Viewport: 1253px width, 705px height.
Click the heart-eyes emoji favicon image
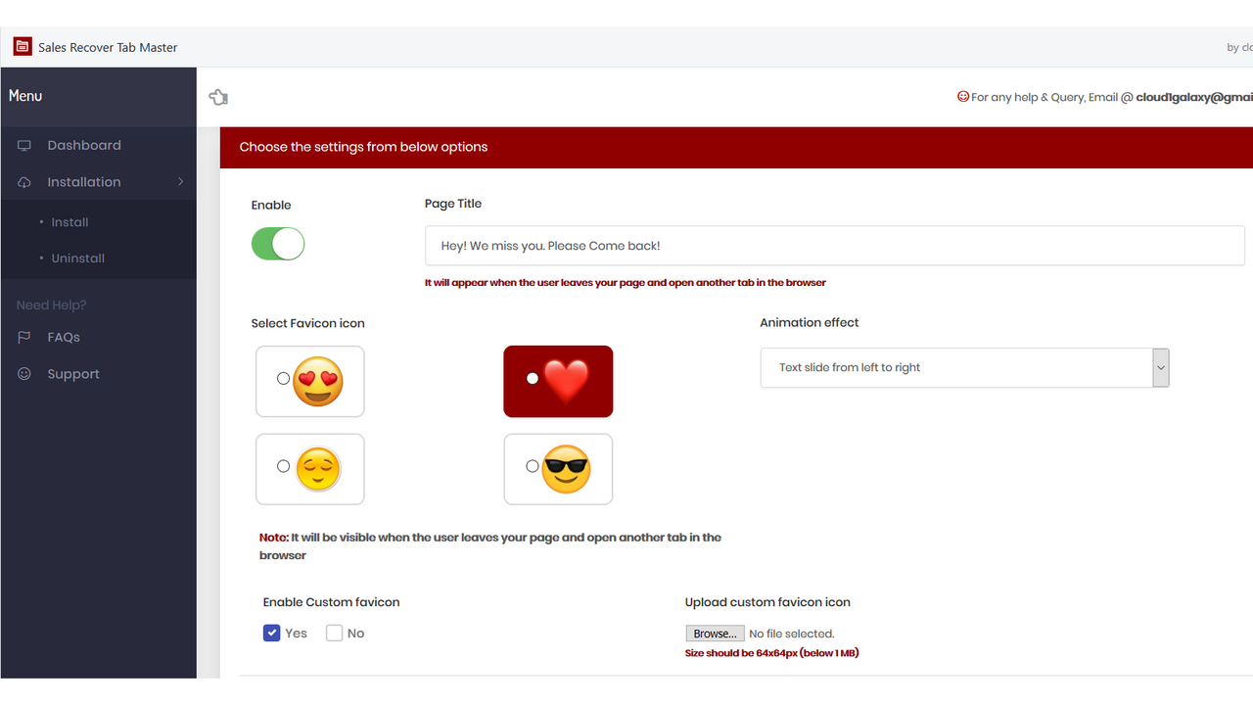pyautogui.click(x=318, y=382)
